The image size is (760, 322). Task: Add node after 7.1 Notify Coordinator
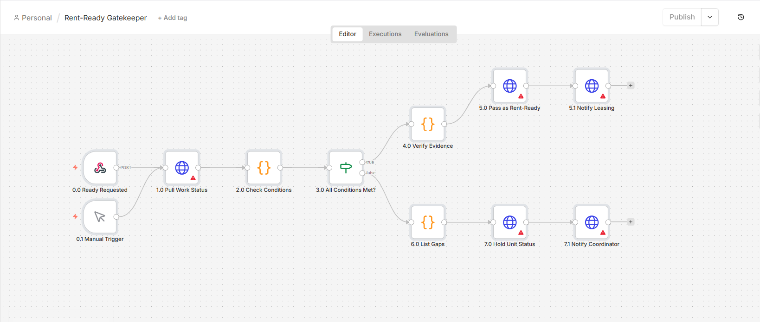click(x=631, y=222)
